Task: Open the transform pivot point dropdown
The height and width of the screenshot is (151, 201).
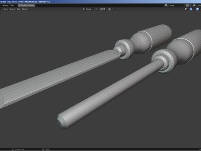Action: 97,9
